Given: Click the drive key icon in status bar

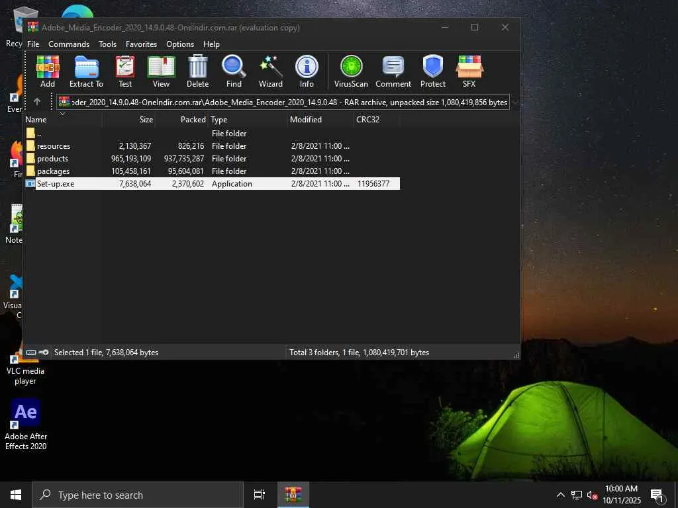Looking at the screenshot, I should 37,353.
